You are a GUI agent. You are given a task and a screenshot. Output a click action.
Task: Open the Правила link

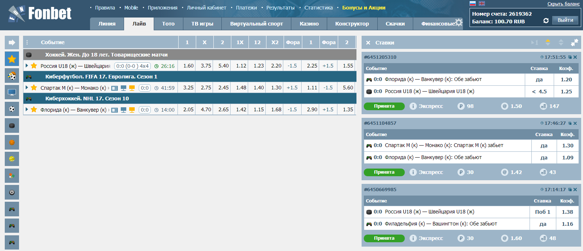[x=105, y=8]
